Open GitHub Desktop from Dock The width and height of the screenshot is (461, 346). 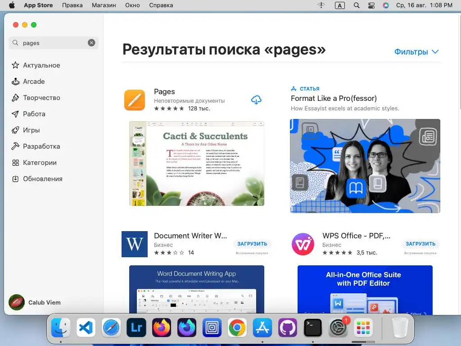click(288, 328)
